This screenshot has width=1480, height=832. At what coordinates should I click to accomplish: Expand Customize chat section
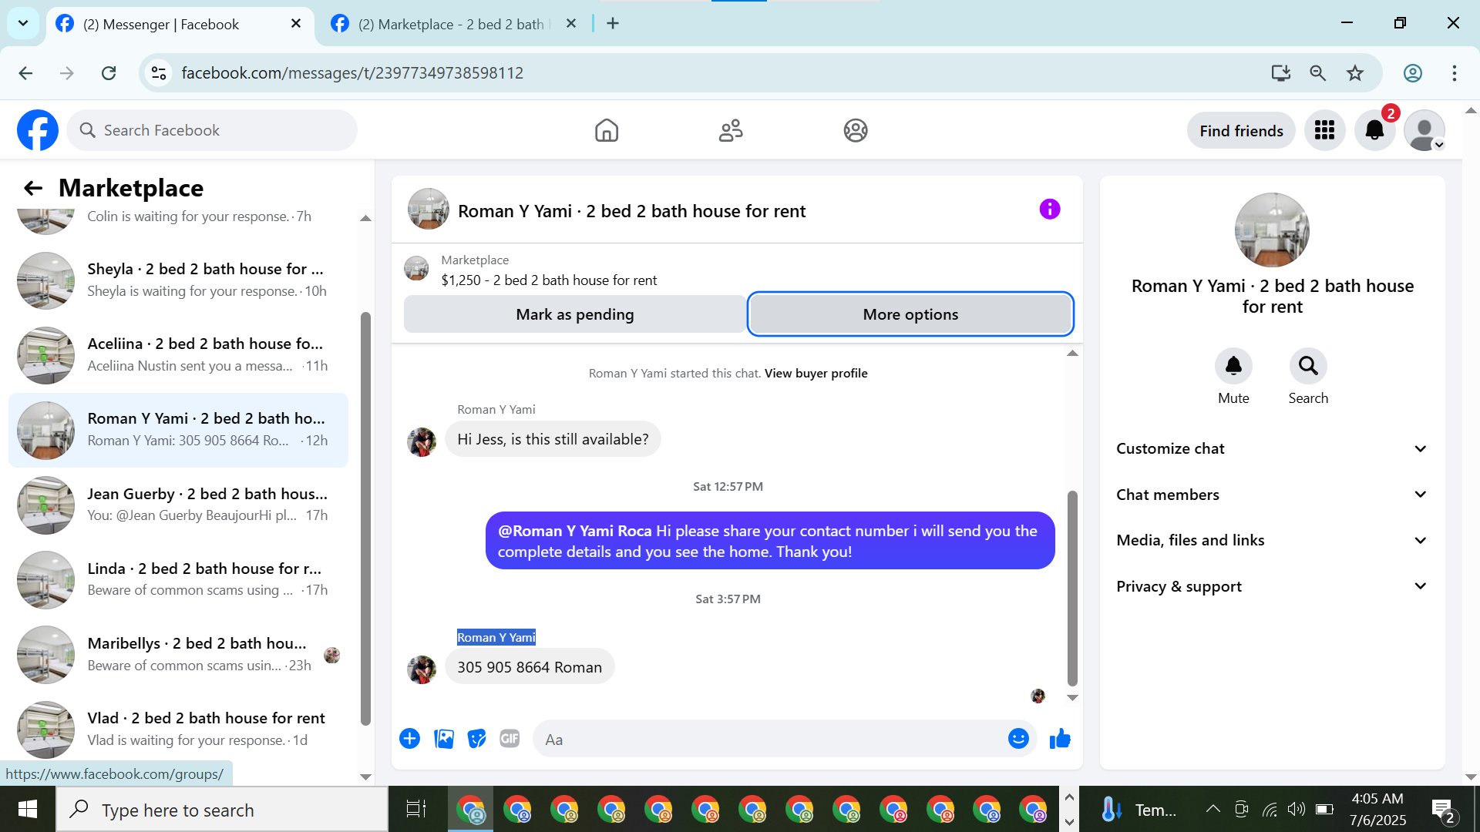1272,448
